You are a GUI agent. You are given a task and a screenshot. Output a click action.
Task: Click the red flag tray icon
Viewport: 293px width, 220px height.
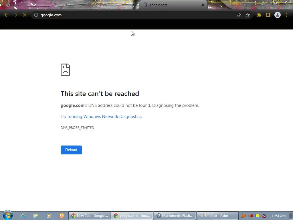(x=250, y=216)
